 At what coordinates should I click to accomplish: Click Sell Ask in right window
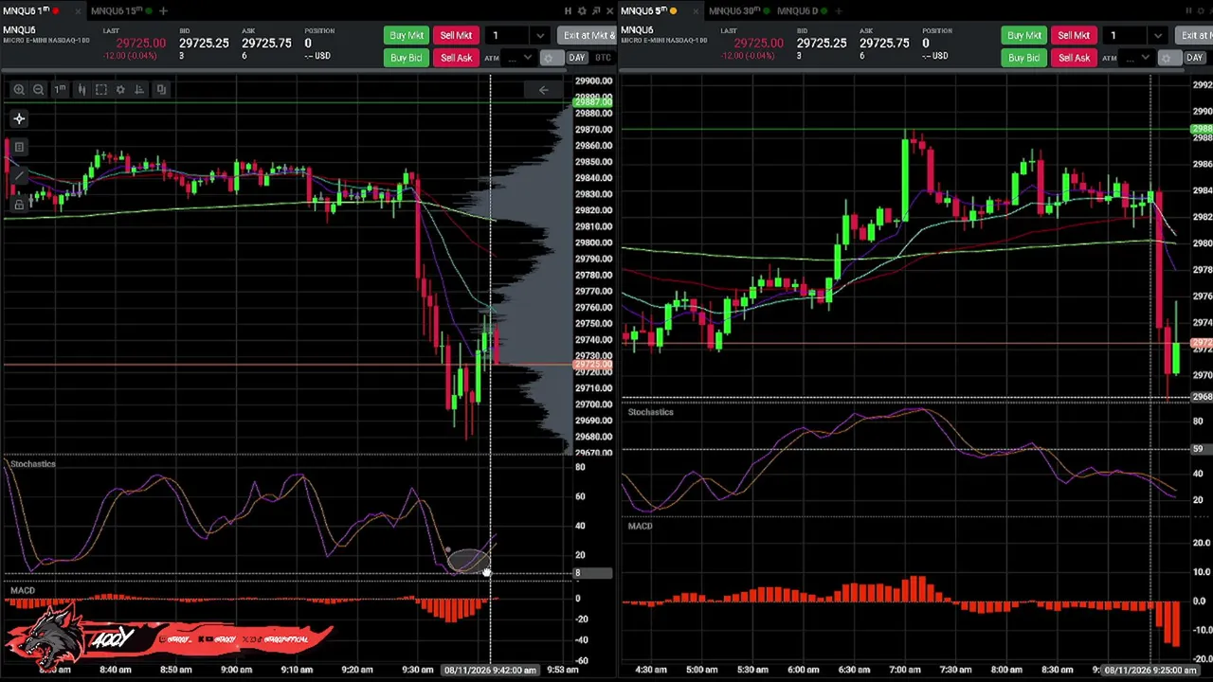1074,58
